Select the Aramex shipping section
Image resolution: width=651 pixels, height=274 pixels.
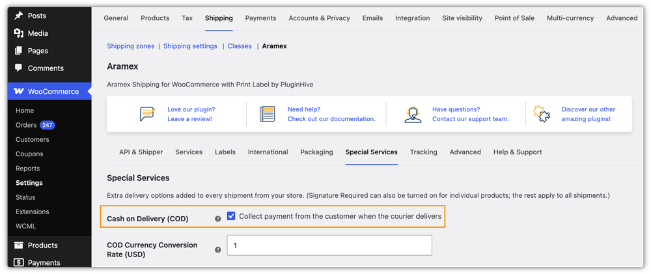[275, 46]
